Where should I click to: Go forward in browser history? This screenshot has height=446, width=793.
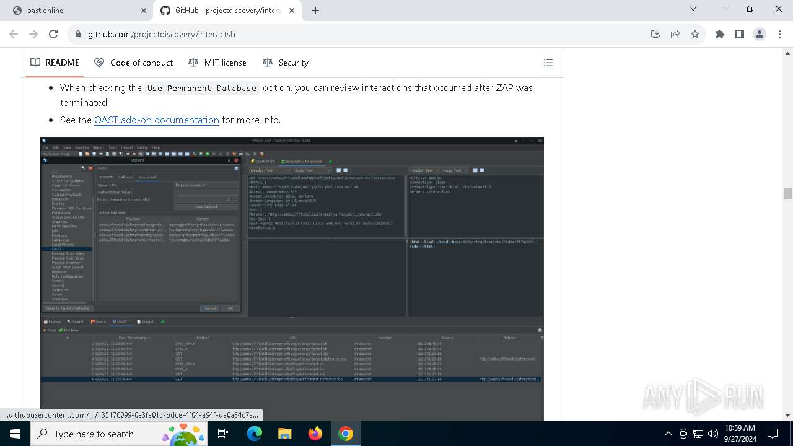[33, 34]
